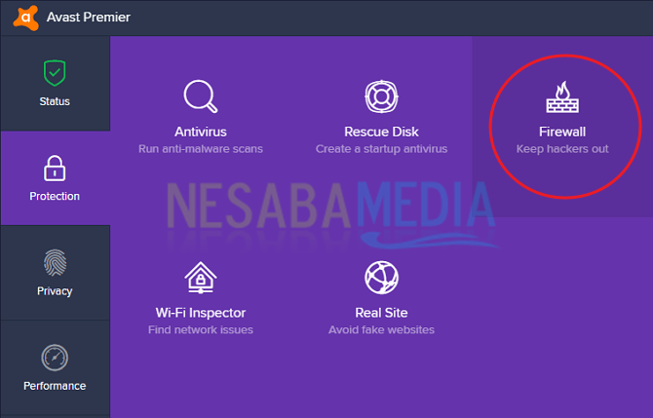The image size is (653, 418).
Task: Switch to the Performance tab label
Action: click(55, 386)
